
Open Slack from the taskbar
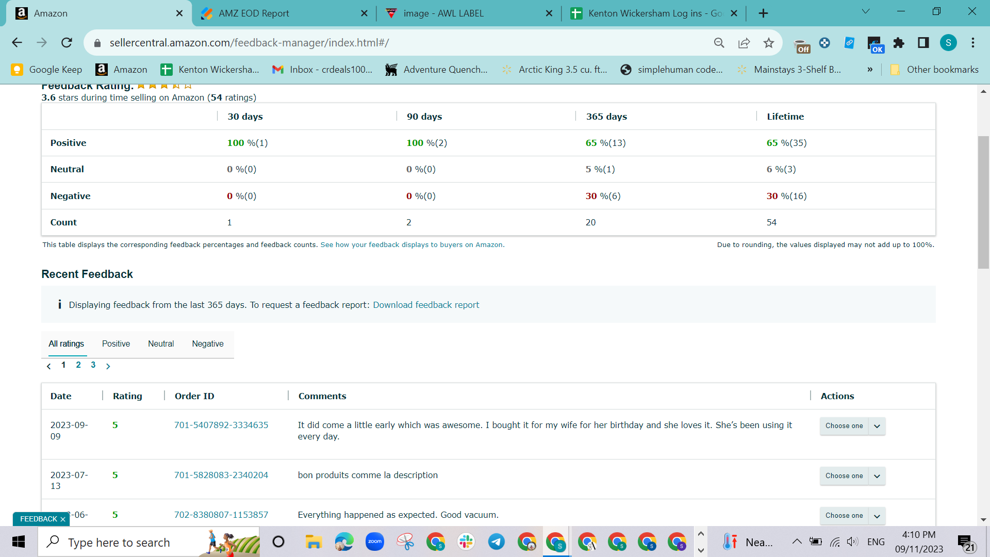click(466, 542)
